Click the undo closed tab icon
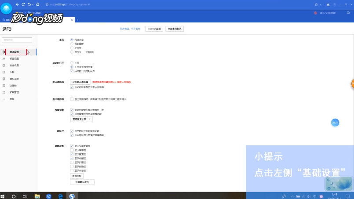The image size is (354, 199). (x=29, y=4)
